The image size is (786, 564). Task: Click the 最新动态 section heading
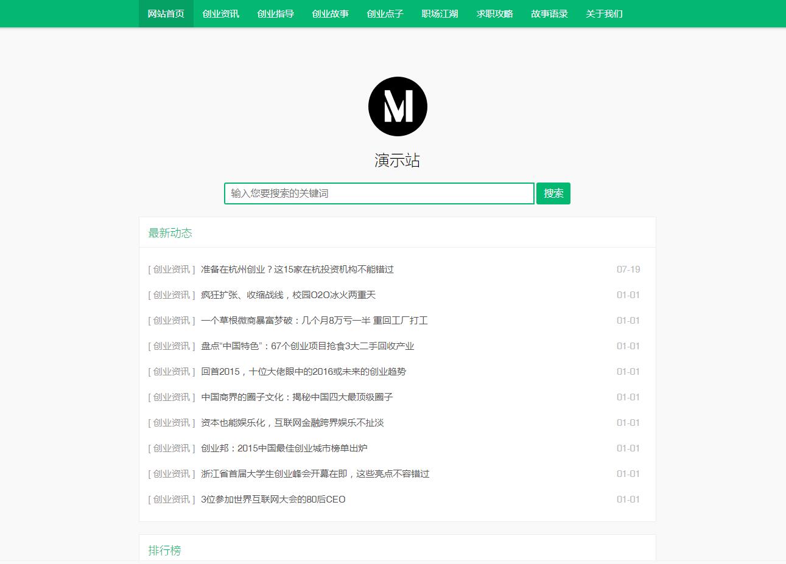pyautogui.click(x=170, y=232)
